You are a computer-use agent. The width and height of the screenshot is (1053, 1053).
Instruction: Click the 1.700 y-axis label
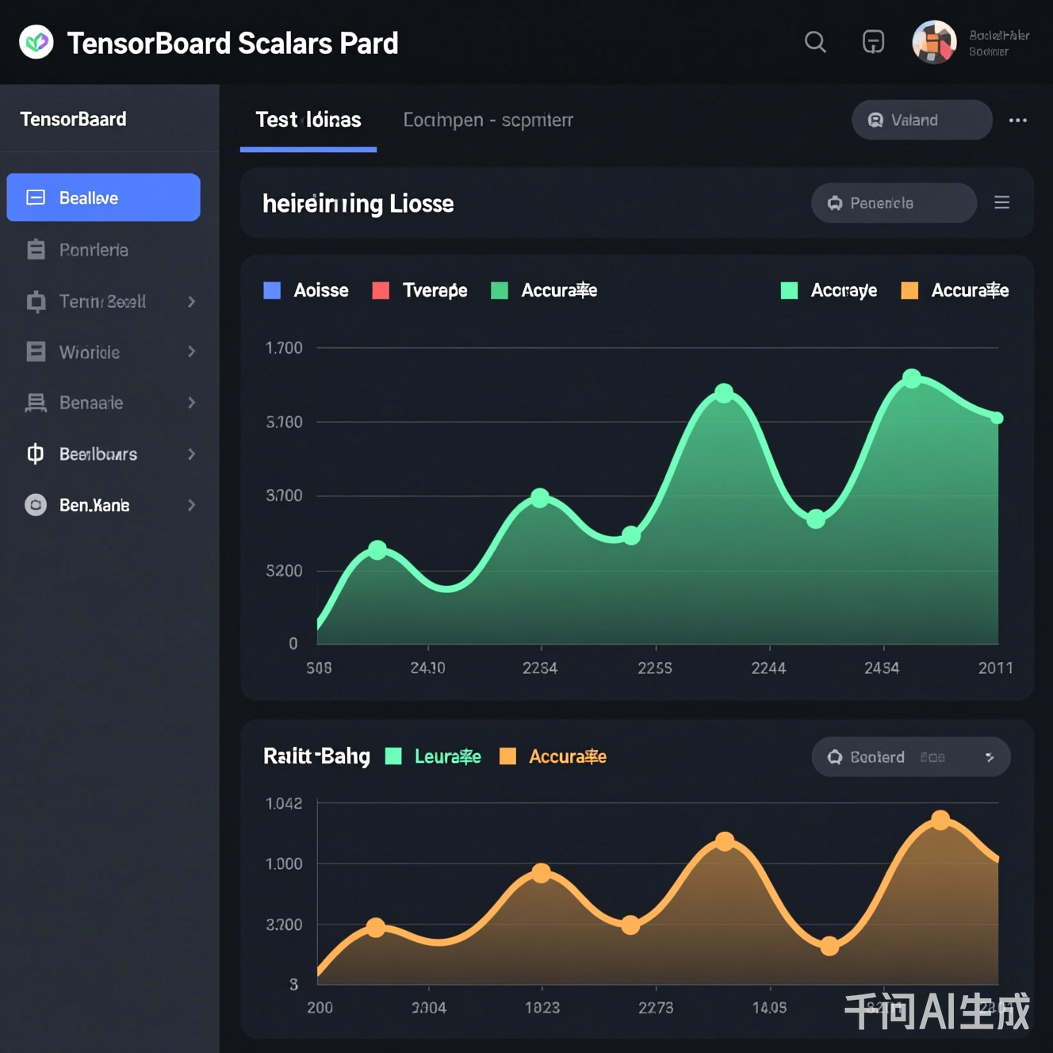coord(284,348)
